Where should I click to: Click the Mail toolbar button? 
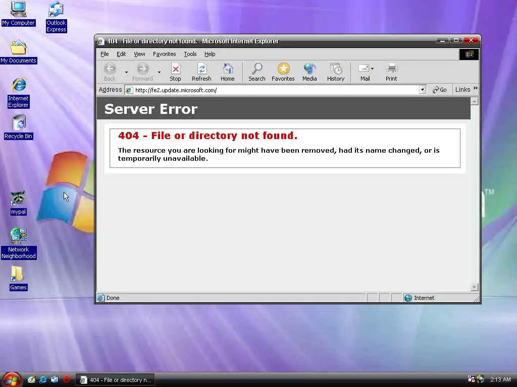(365, 72)
